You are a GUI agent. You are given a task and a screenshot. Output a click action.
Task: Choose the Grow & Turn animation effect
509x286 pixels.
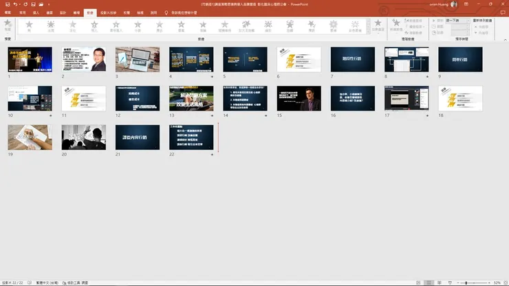246,26
